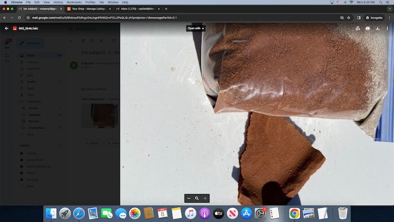Zoom in the image preview
The width and height of the screenshot is (394, 222).
click(205, 198)
